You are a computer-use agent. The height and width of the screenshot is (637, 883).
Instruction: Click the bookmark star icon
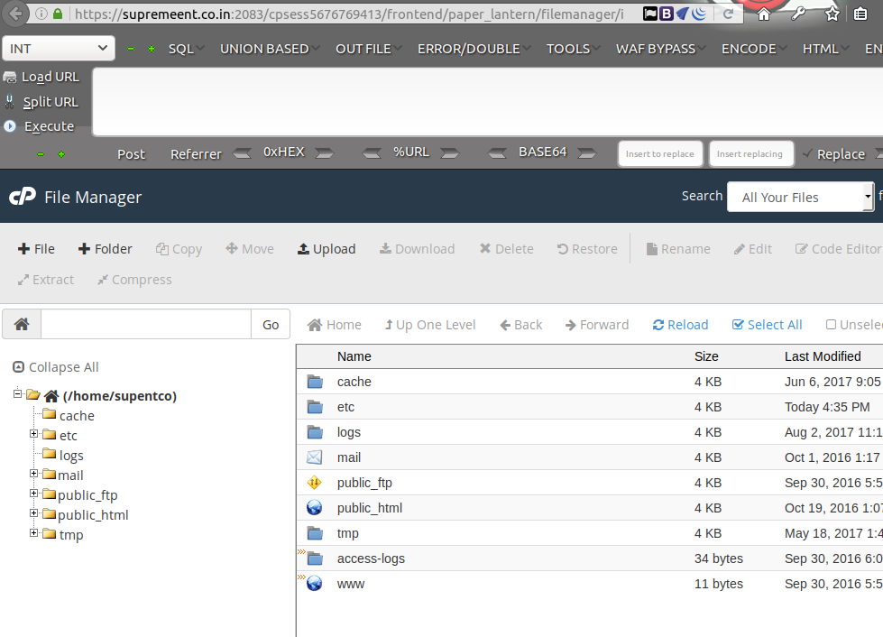[832, 14]
